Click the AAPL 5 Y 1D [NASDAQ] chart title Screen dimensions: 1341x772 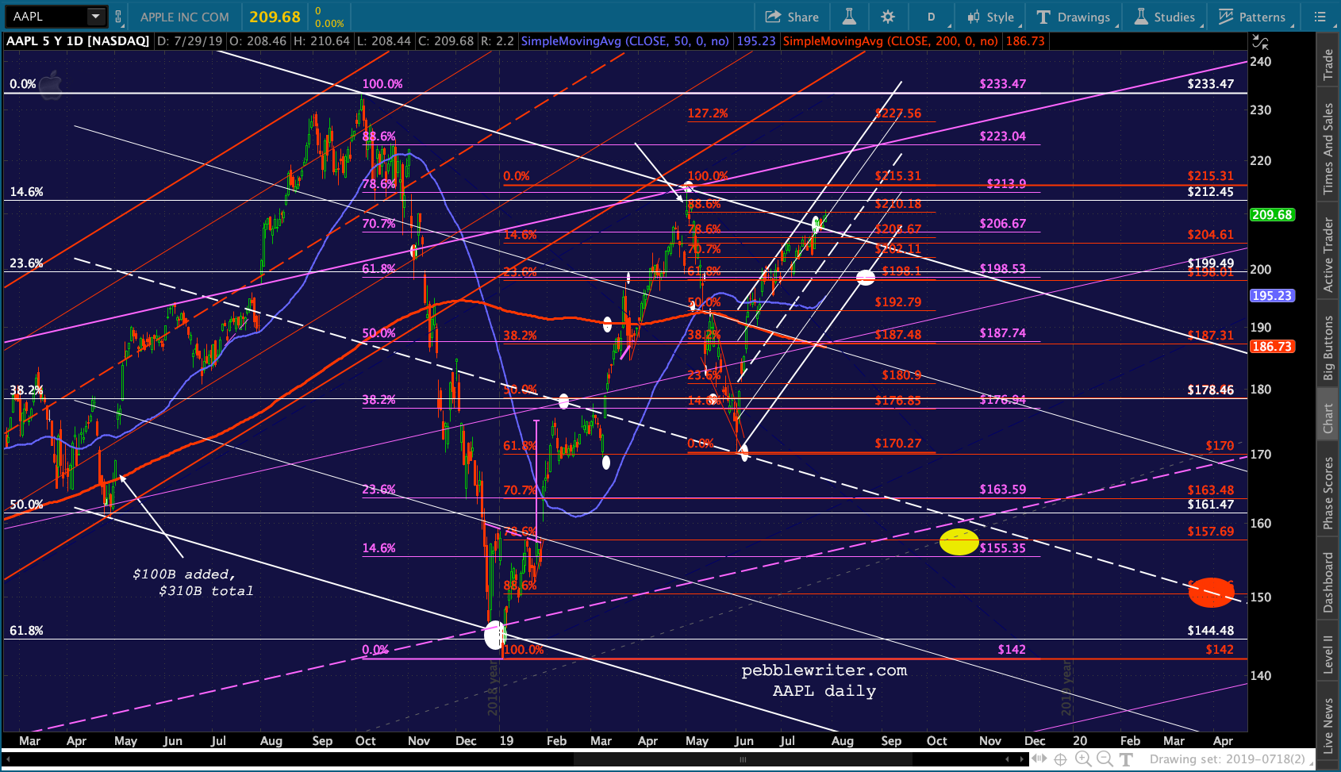click(x=78, y=41)
